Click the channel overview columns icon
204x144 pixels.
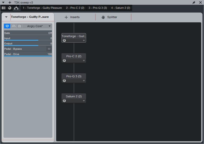pyautogui.click(x=4, y=8)
